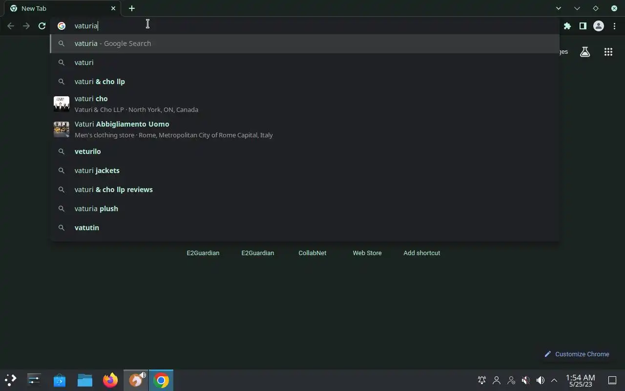The height and width of the screenshot is (391, 625).
Task: Select 'vaturia - Google Search' suggestion
Action: click(305, 43)
